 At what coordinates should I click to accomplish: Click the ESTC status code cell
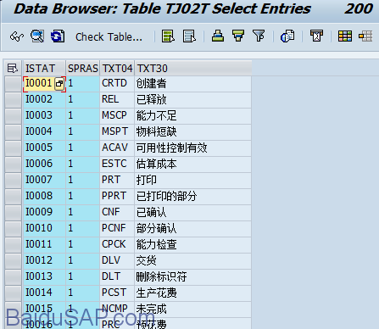117,164
